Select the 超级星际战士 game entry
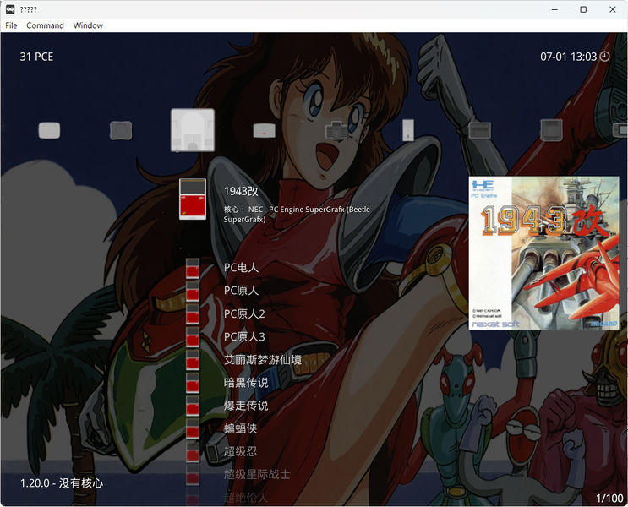 coord(257,474)
